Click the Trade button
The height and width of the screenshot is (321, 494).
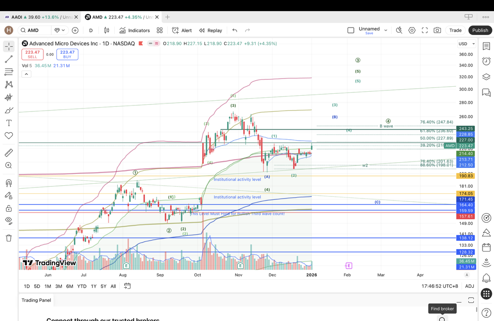point(455,30)
